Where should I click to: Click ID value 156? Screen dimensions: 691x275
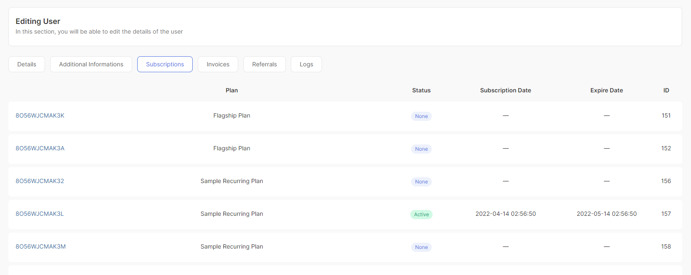coord(666,181)
